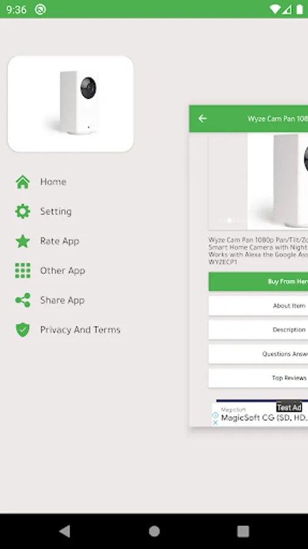
Task: Open the Questions Answers button
Action: point(259,354)
